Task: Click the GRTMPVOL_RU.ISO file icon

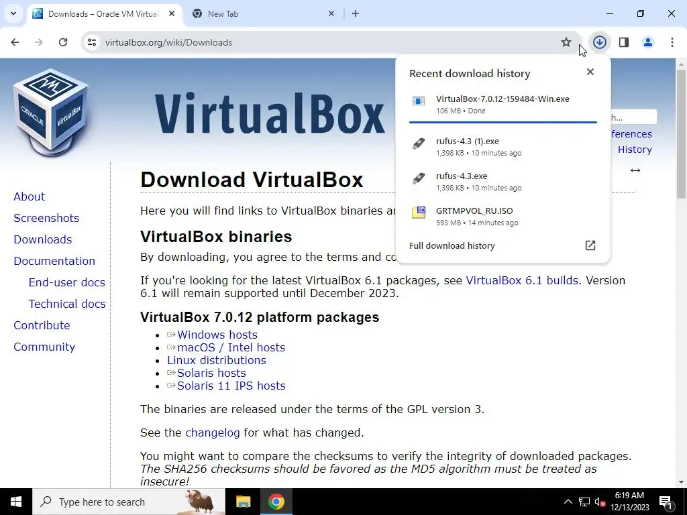Action: coord(419,213)
